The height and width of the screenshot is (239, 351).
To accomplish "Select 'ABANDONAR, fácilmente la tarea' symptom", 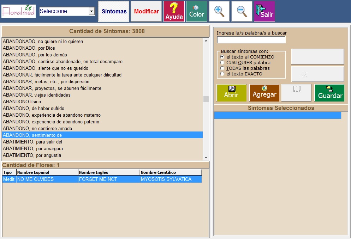I will 102,75.
